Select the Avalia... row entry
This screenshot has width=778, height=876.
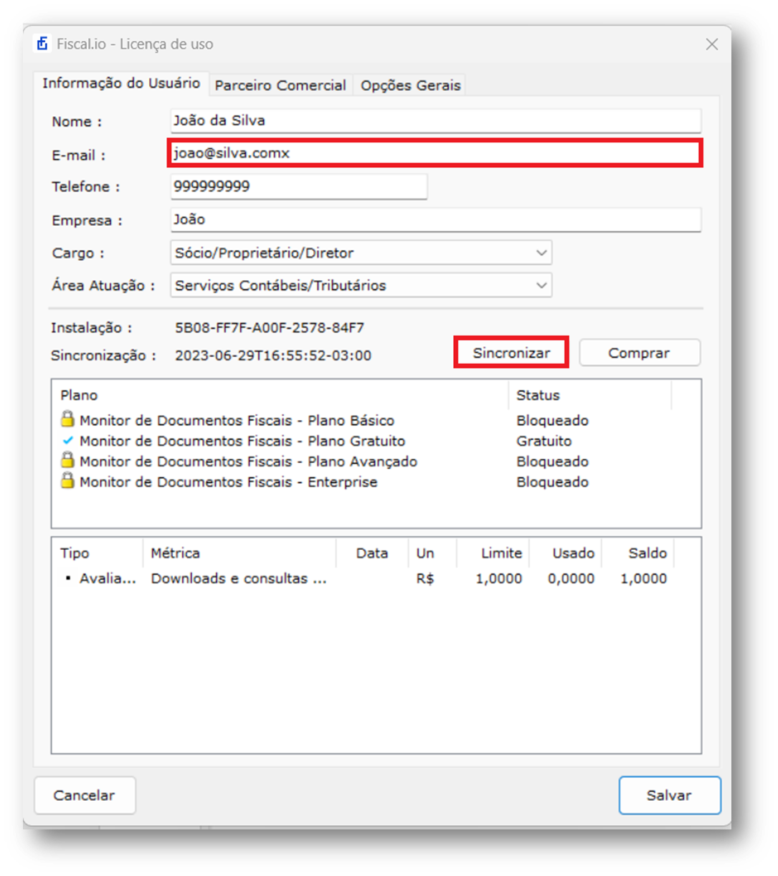[x=108, y=579]
